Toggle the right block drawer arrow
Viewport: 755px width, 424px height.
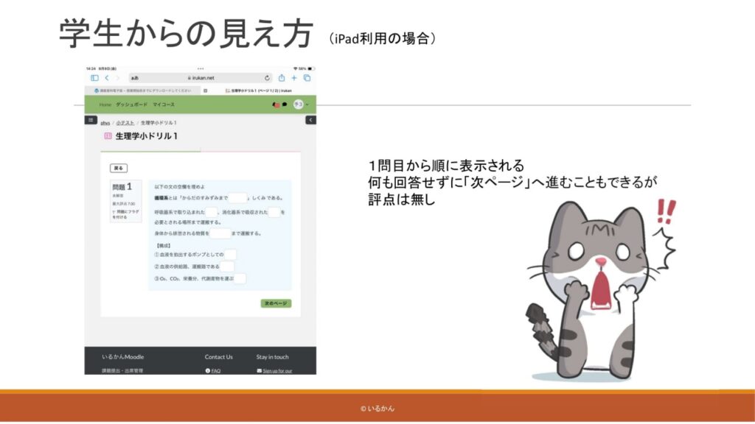[310, 120]
